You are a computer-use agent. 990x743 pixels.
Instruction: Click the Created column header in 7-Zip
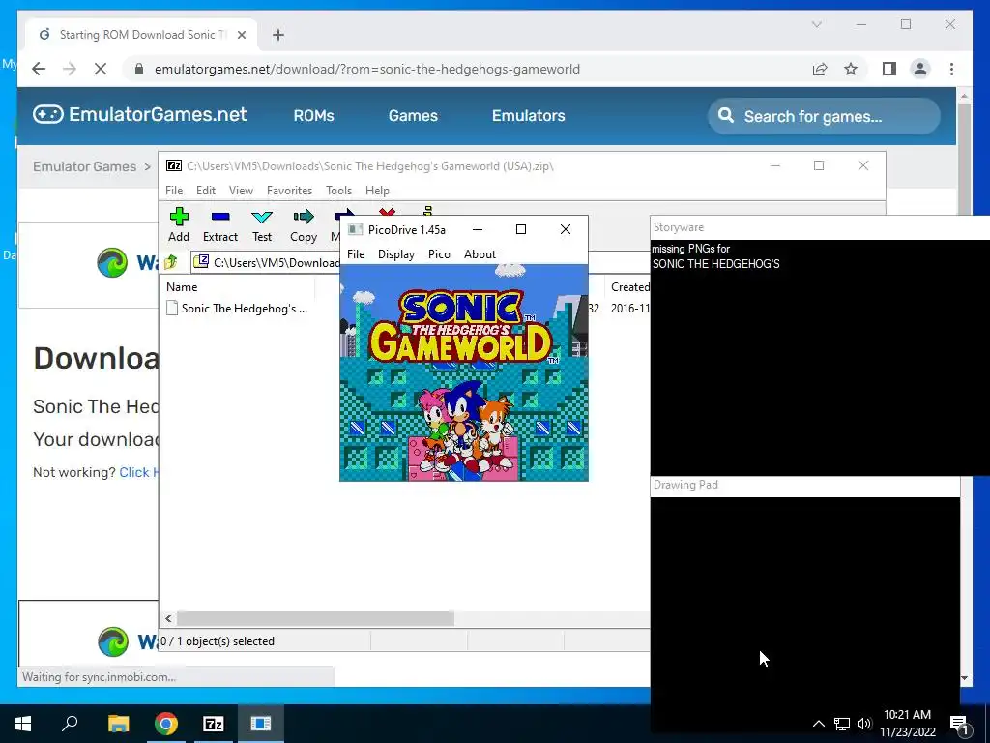(x=629, y=286)
